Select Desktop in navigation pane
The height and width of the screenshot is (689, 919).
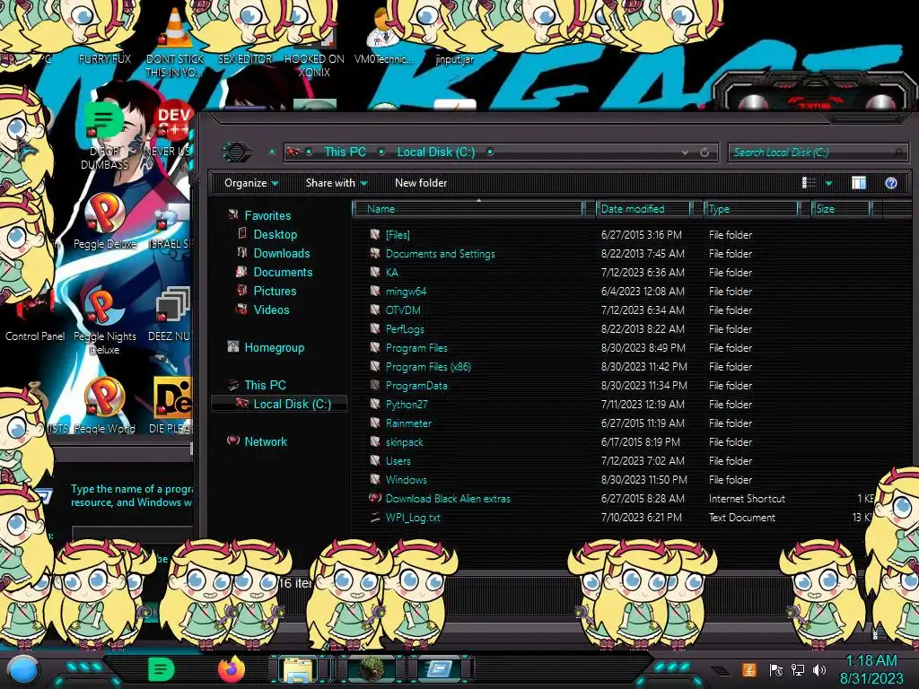[275, 234]
